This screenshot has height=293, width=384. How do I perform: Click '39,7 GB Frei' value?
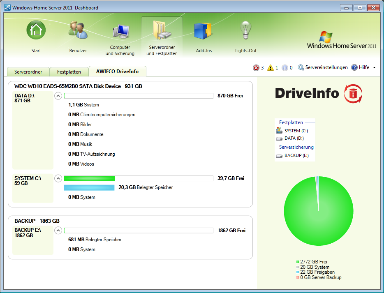pyautogui.click(x=231, y=178)
